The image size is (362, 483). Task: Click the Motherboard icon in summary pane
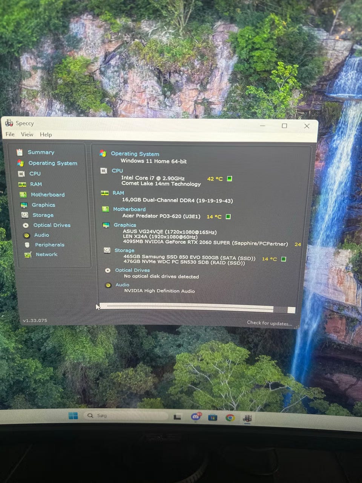[105, 209]
